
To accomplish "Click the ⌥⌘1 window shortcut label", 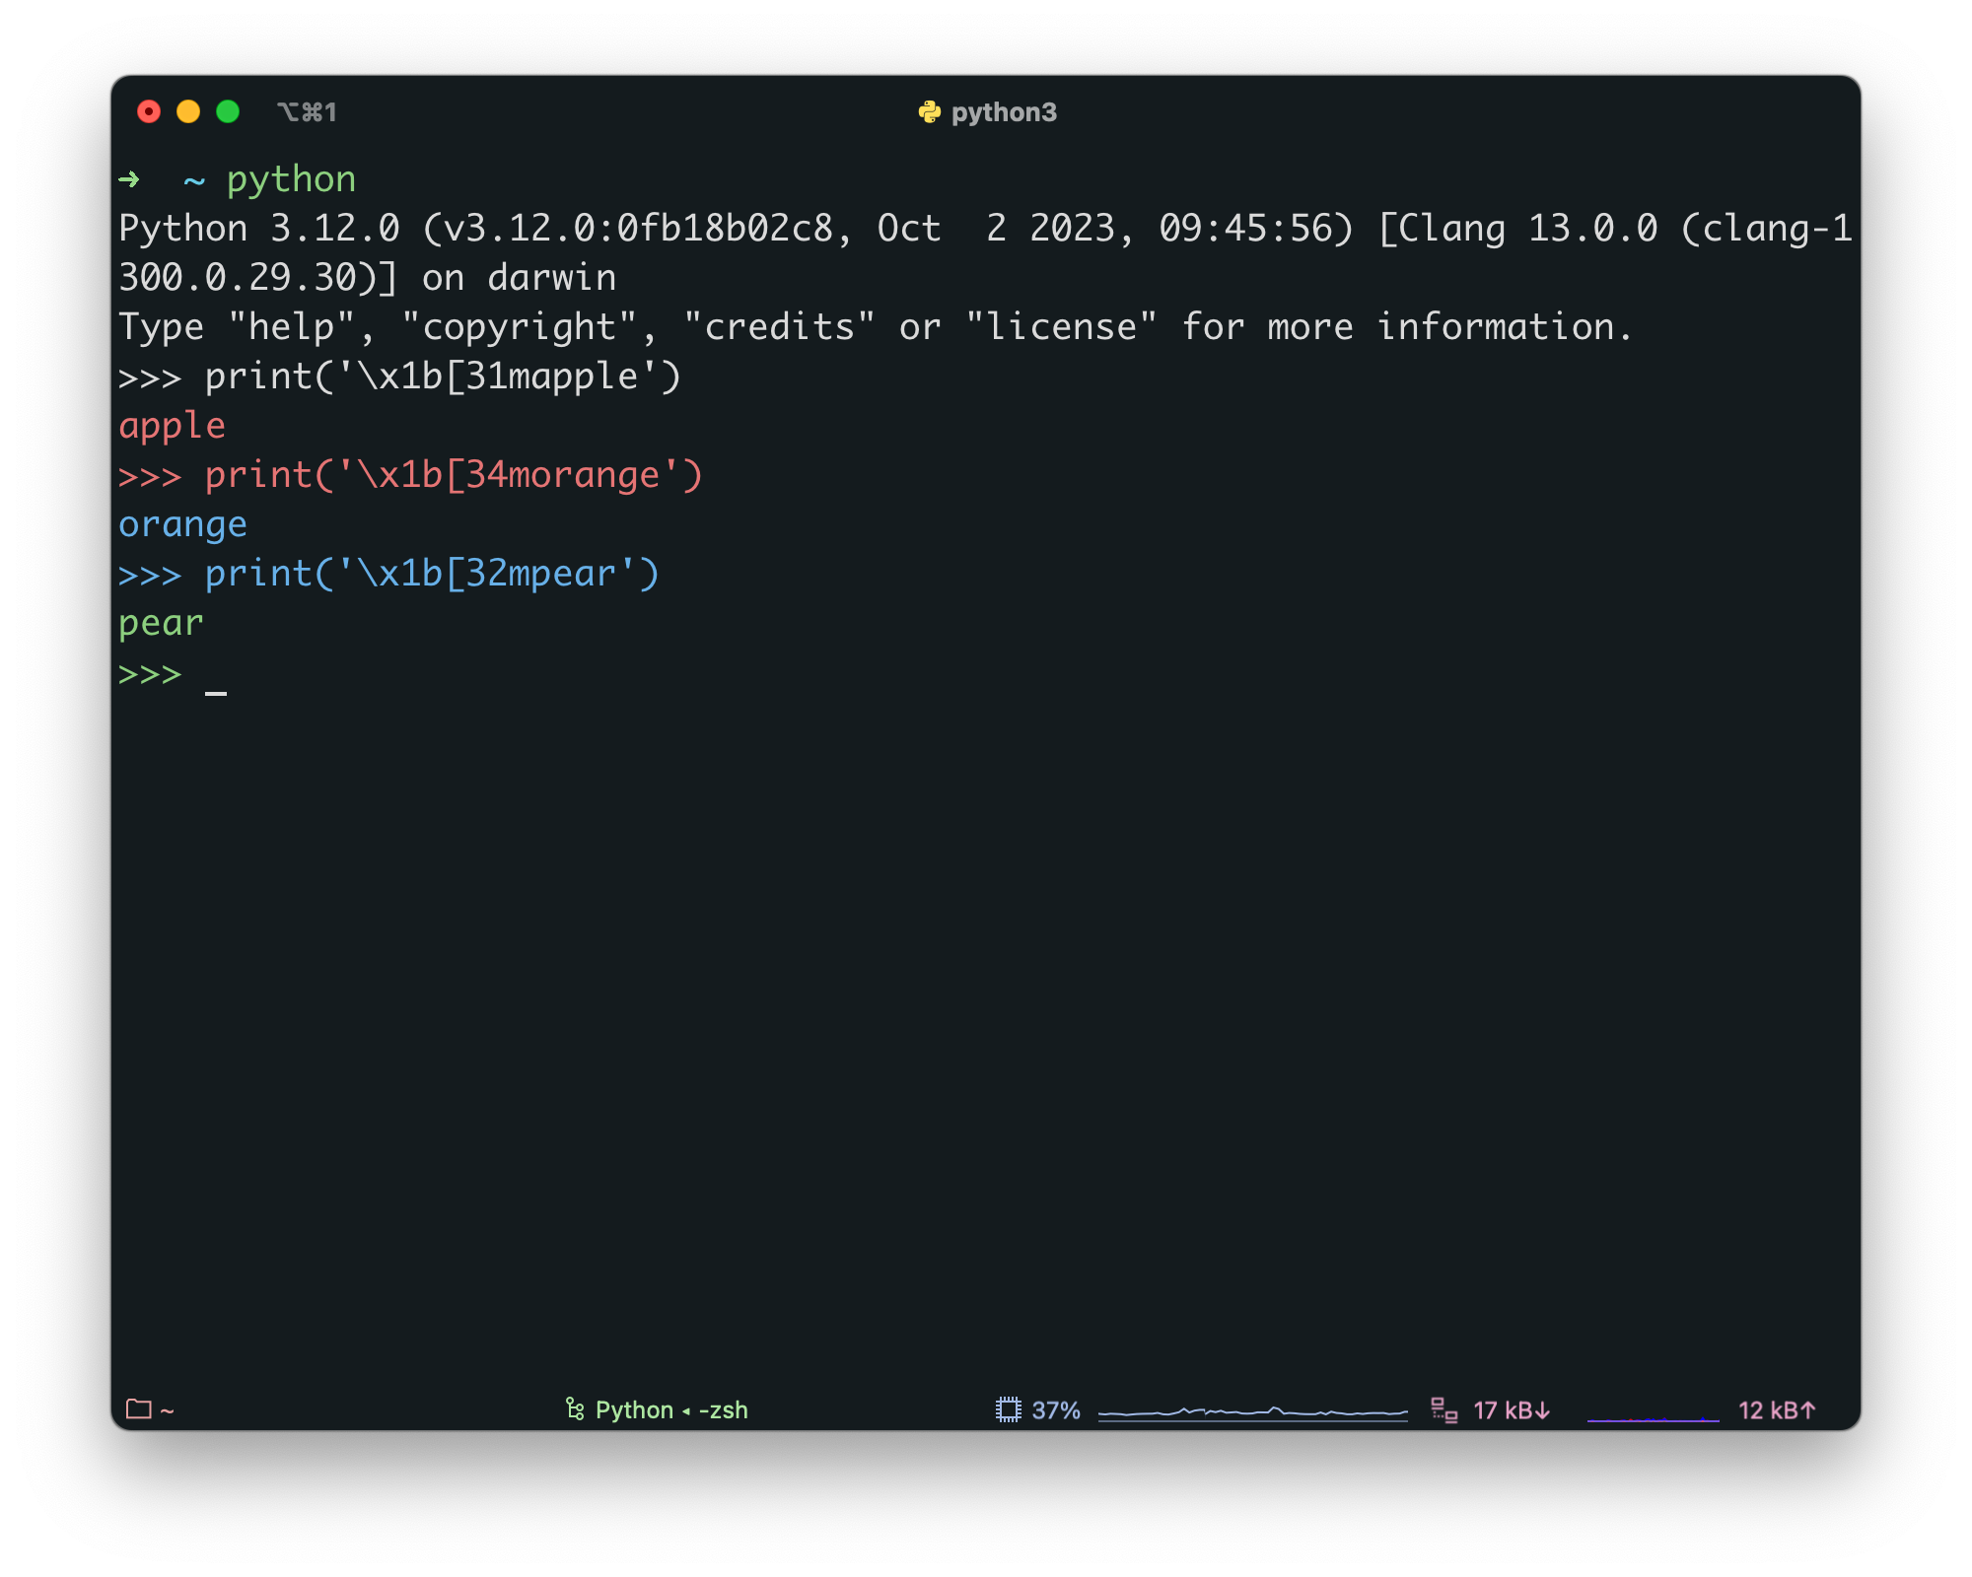I will coord(307,112).
